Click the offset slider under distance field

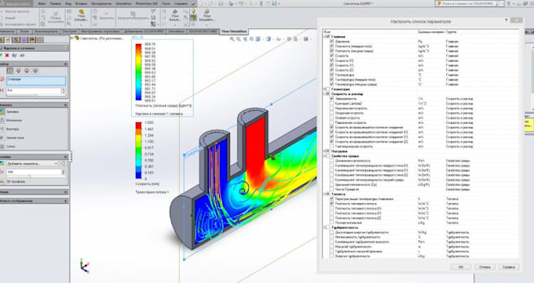pyautogui.click(x=35, y=96)
